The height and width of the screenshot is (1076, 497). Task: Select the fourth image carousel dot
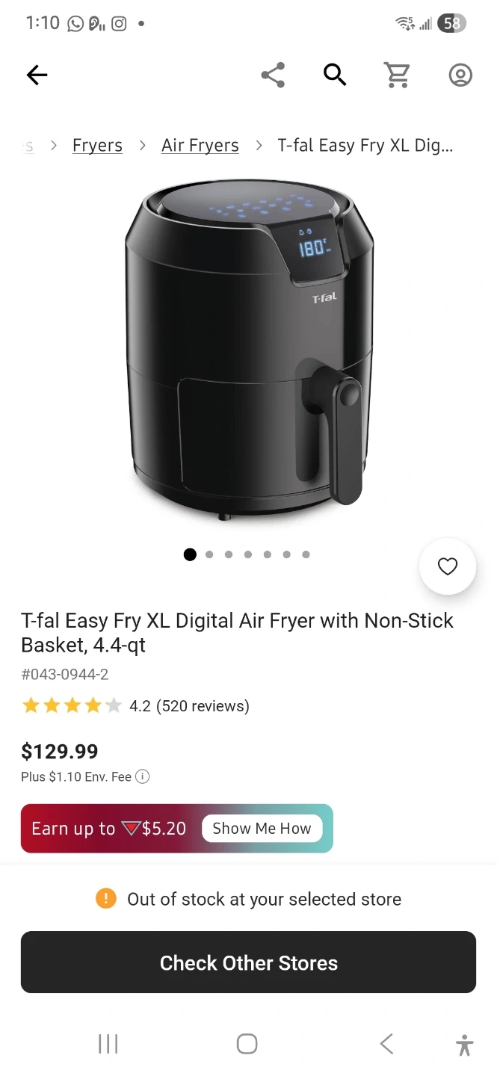(248, 554)
